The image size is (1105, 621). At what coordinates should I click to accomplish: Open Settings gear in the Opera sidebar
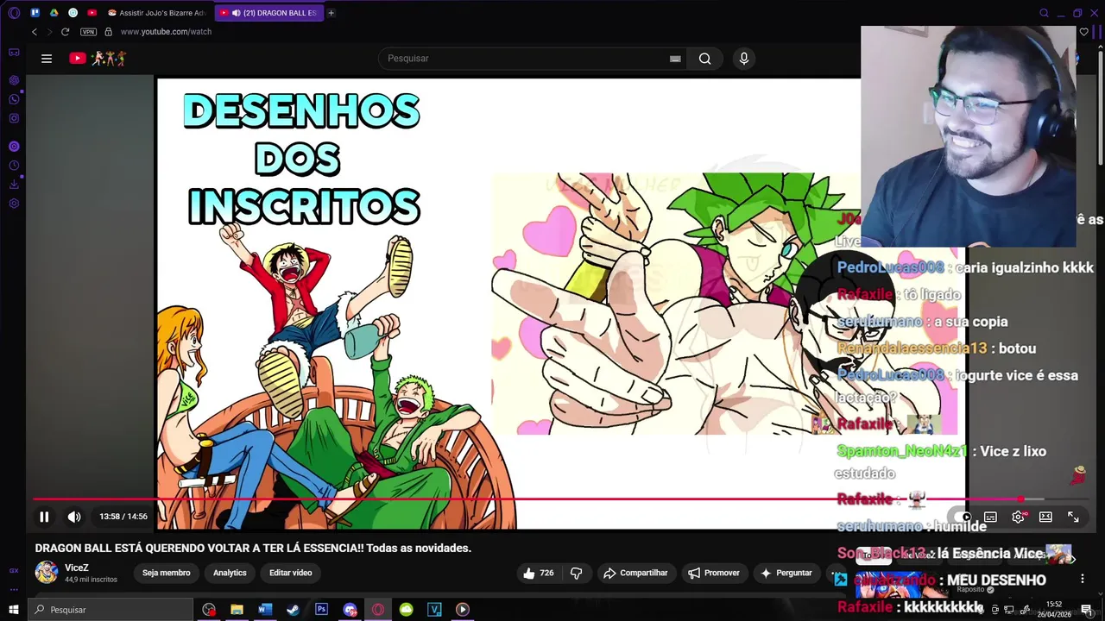coord(14,204)
